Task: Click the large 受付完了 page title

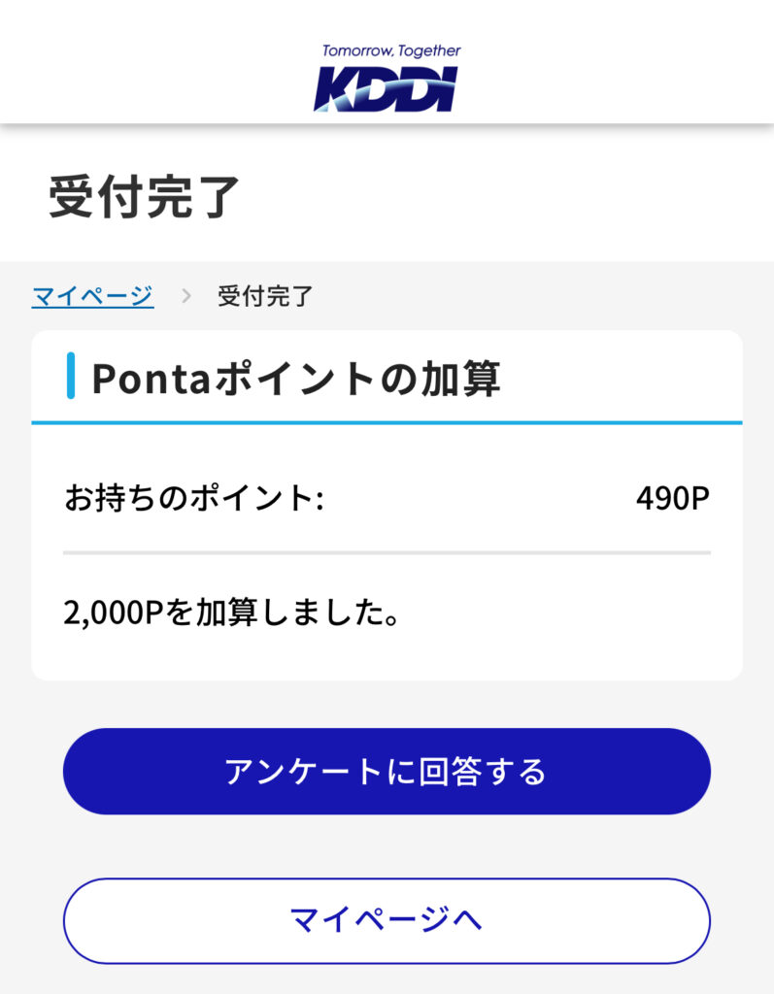Action: pos(144,197)
